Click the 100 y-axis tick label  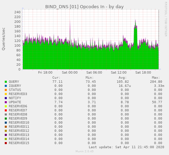click(x=17, y=45)
